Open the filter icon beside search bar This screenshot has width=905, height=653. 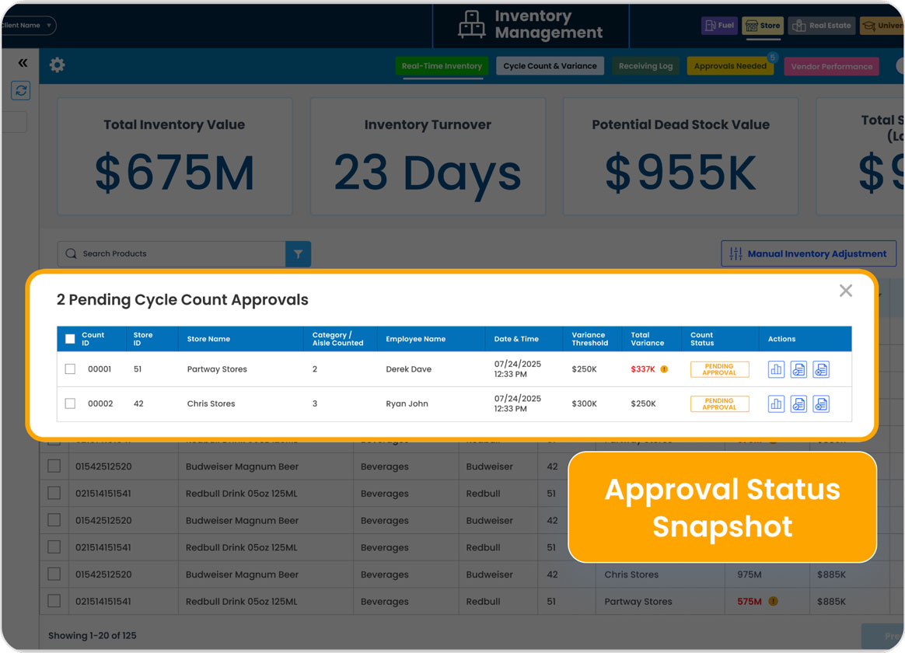[298, 253]
